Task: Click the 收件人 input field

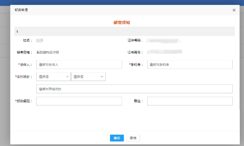Action: point(79,64)
